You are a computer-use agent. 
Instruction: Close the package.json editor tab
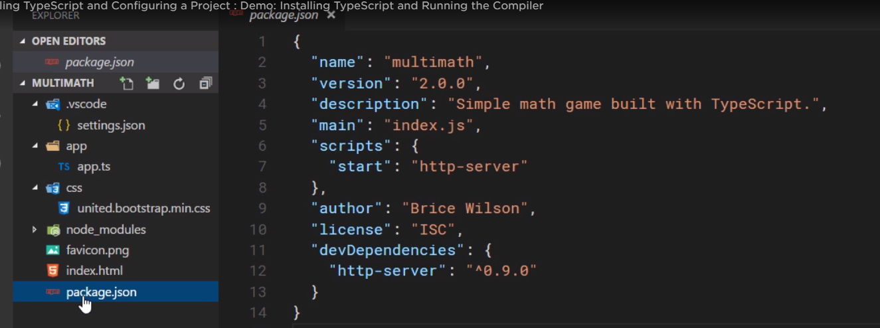tap(331, 15)
